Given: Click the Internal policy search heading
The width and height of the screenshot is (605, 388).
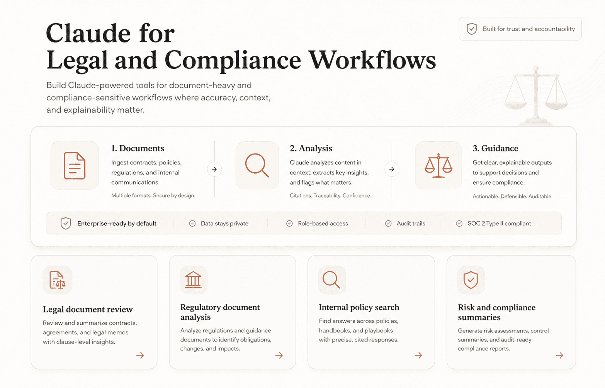Looking at the screenshot, I should coord(359,307).
